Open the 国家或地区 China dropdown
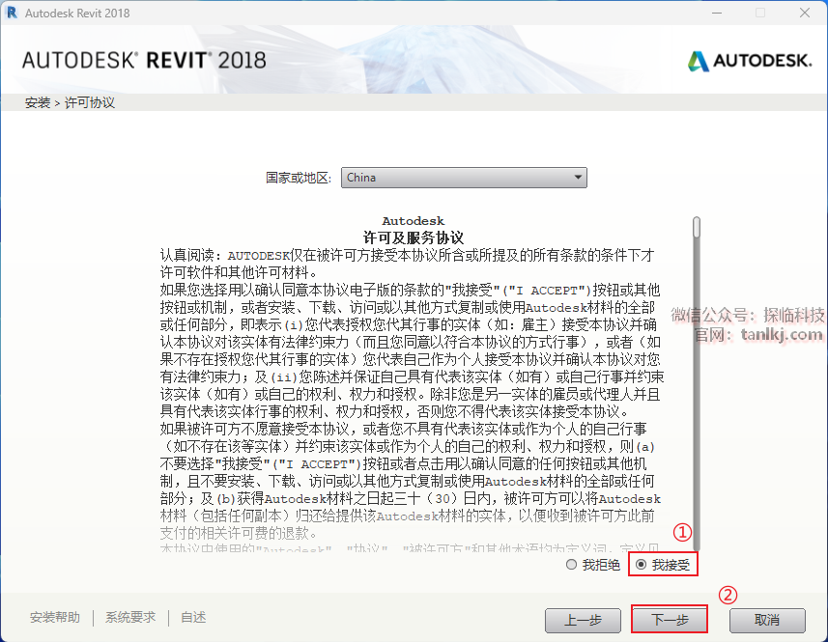Viewport: 828px width, 642px height. tap(464, 178)
